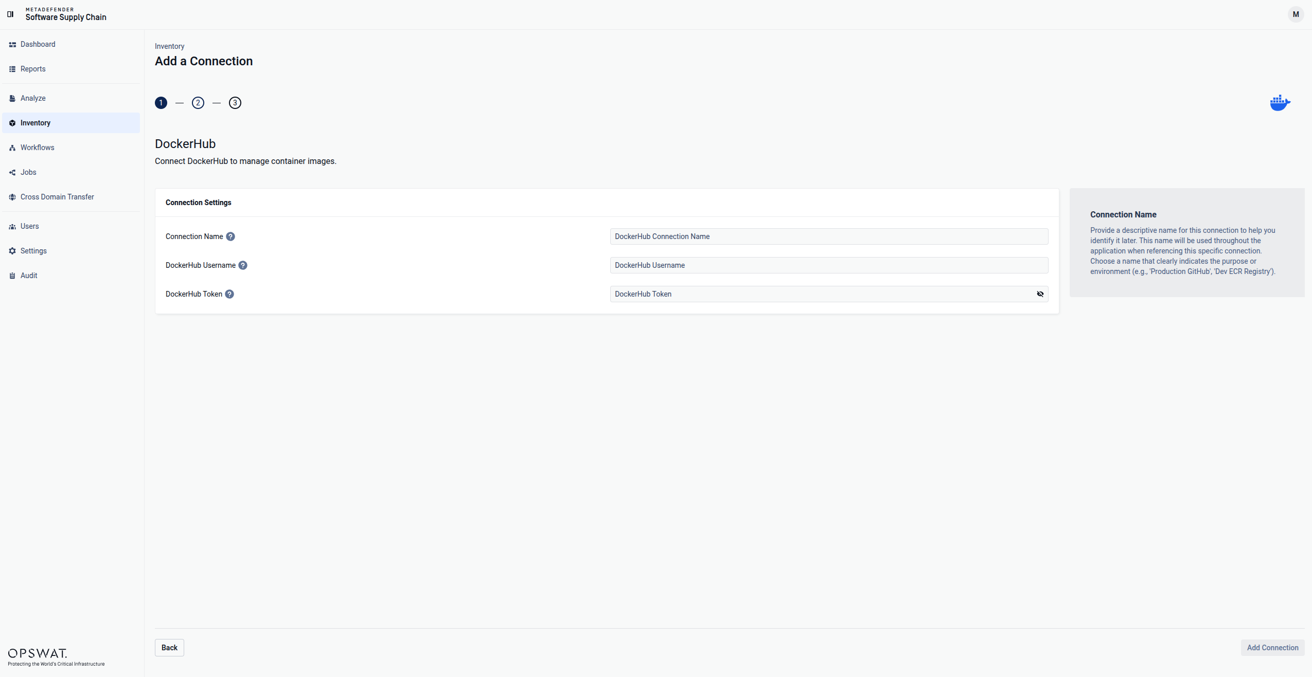Image resolution: width=1312 pixels, height=677 pixels.
Task: Open the Settings page
Action: [x=71, y=251]
